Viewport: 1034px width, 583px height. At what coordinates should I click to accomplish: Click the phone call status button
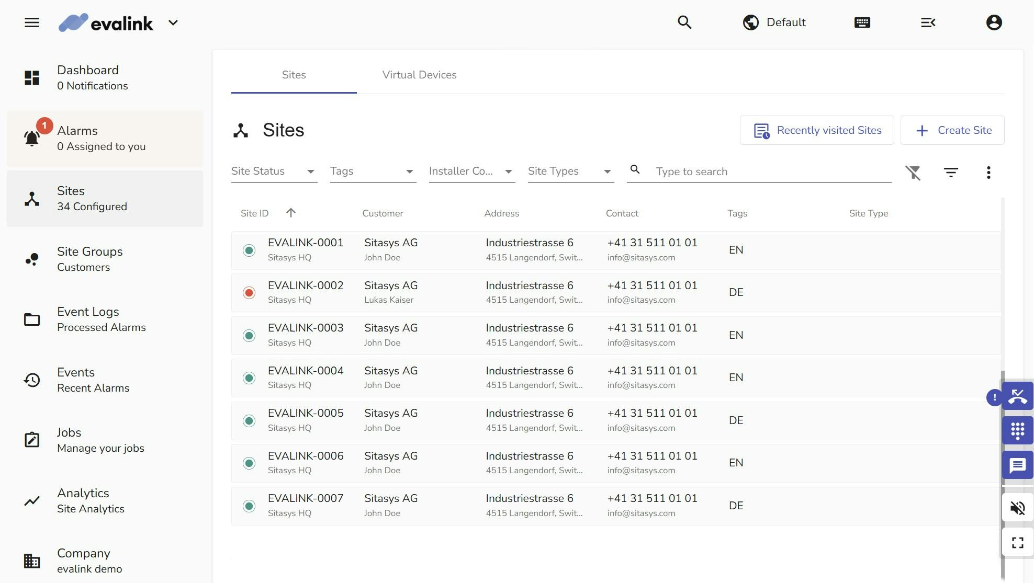pyautogui.click(x=1017, y=396)
